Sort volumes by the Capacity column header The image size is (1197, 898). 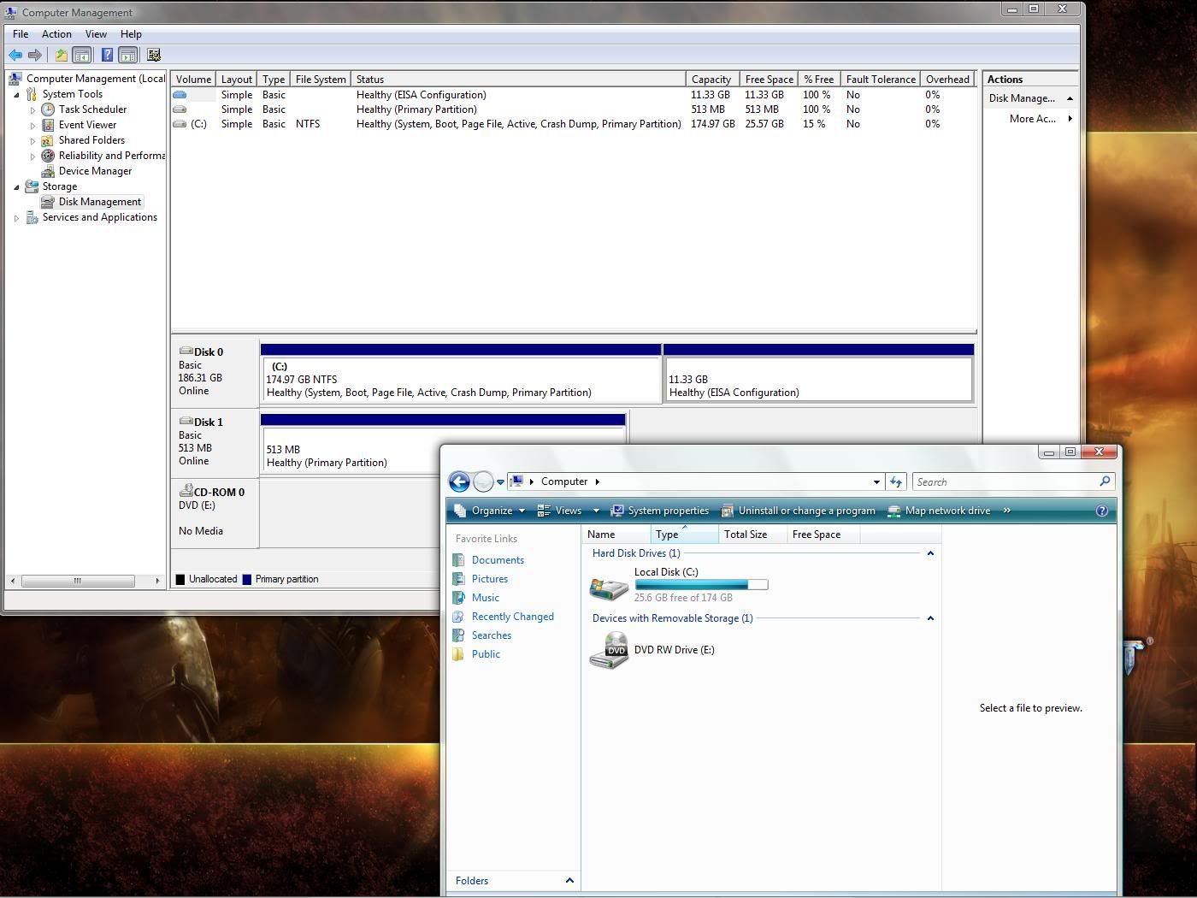[711, 79]
